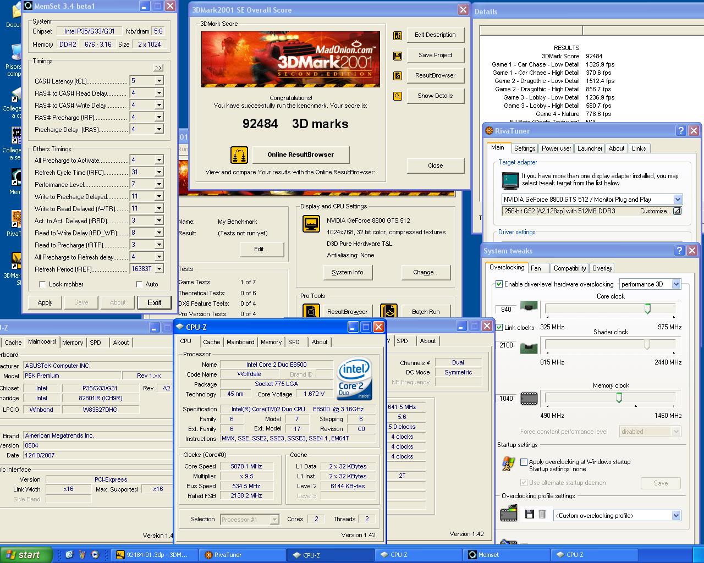704x563 pixels.
Task: Open the media player quick launch icon
Action: point(95,555)
